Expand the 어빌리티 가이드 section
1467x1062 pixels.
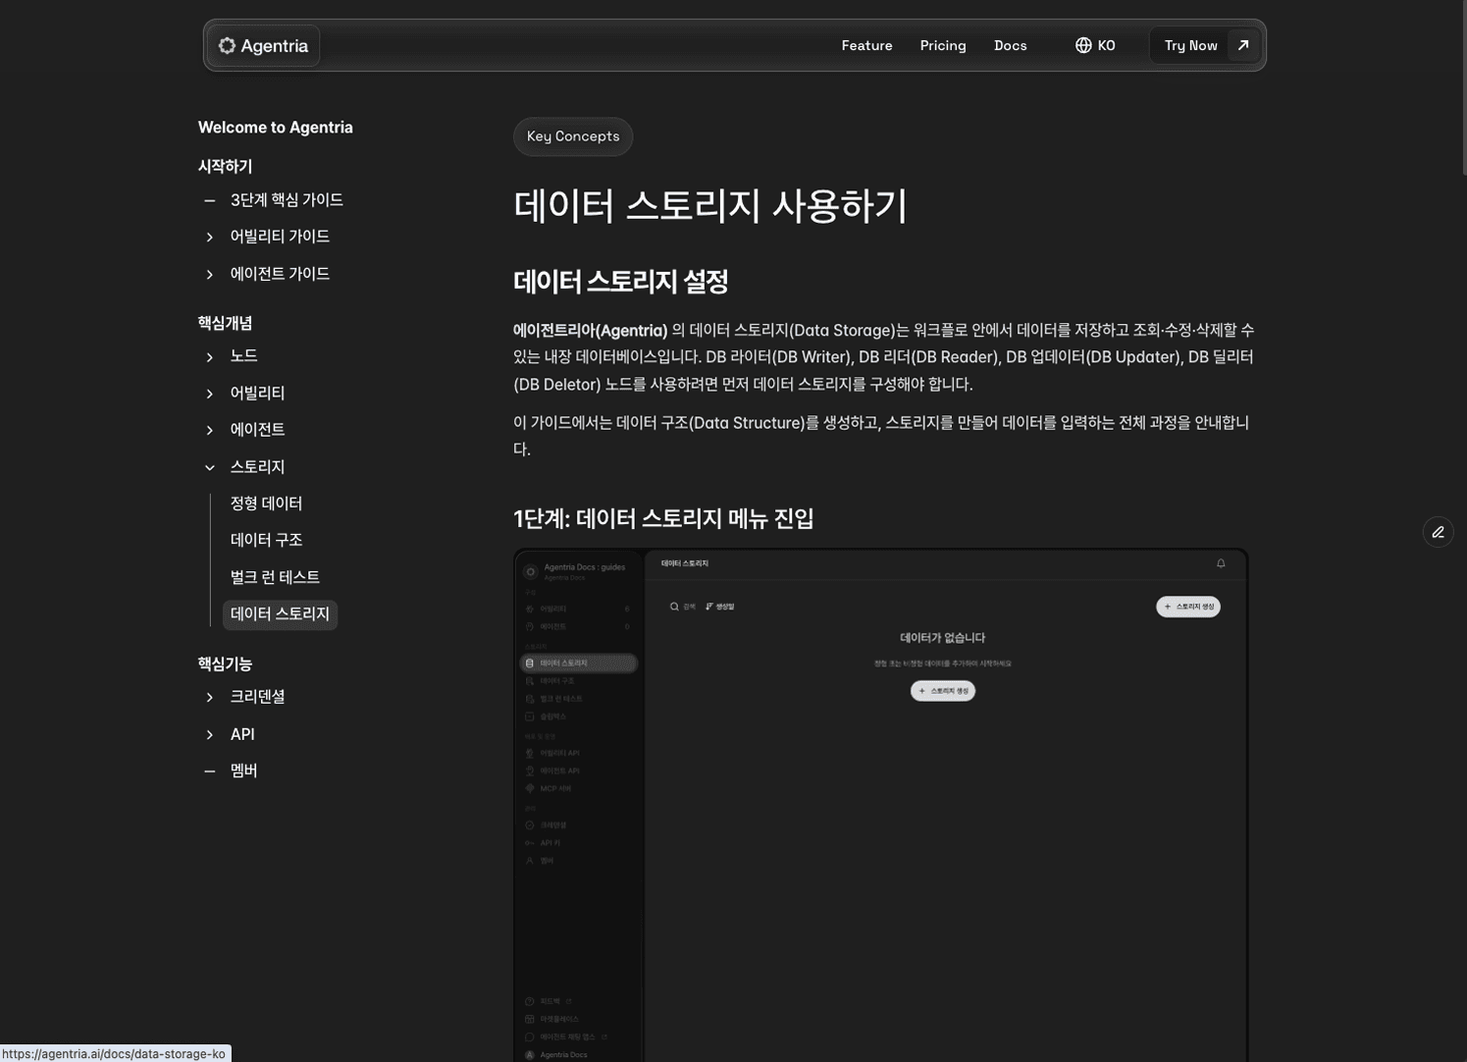[x=209, y=238]
